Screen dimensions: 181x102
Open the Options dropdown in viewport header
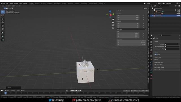coord(146,8)
